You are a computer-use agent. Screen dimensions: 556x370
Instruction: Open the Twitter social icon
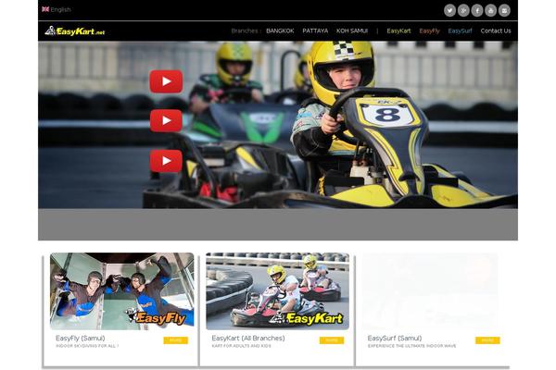point(449,10)
